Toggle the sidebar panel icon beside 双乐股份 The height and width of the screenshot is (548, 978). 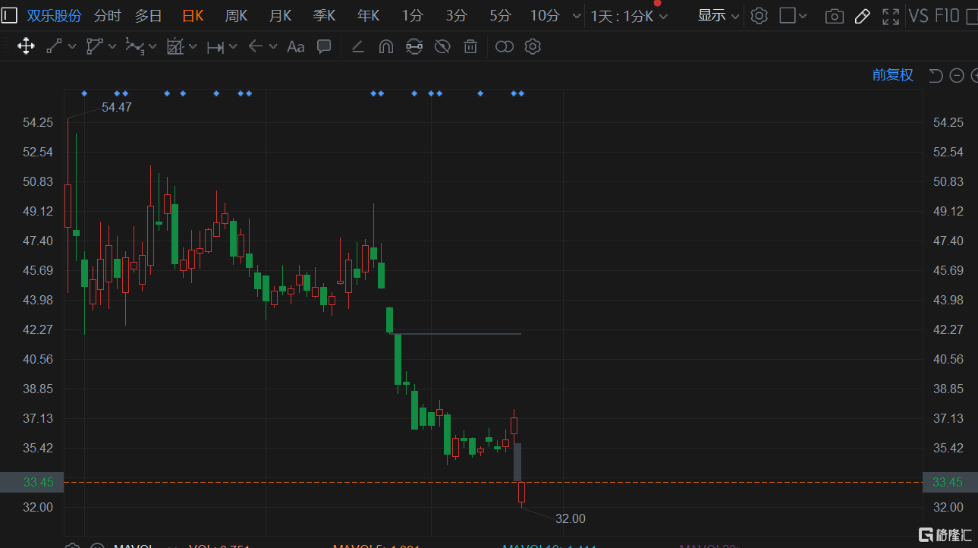(x=10, y=15)
